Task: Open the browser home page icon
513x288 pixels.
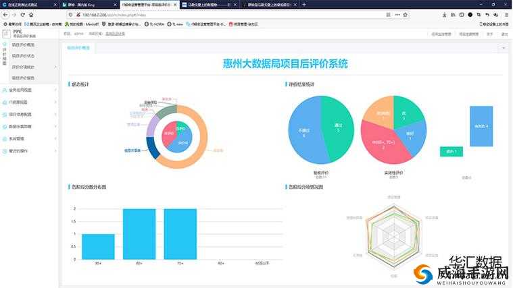Action: 31,15
